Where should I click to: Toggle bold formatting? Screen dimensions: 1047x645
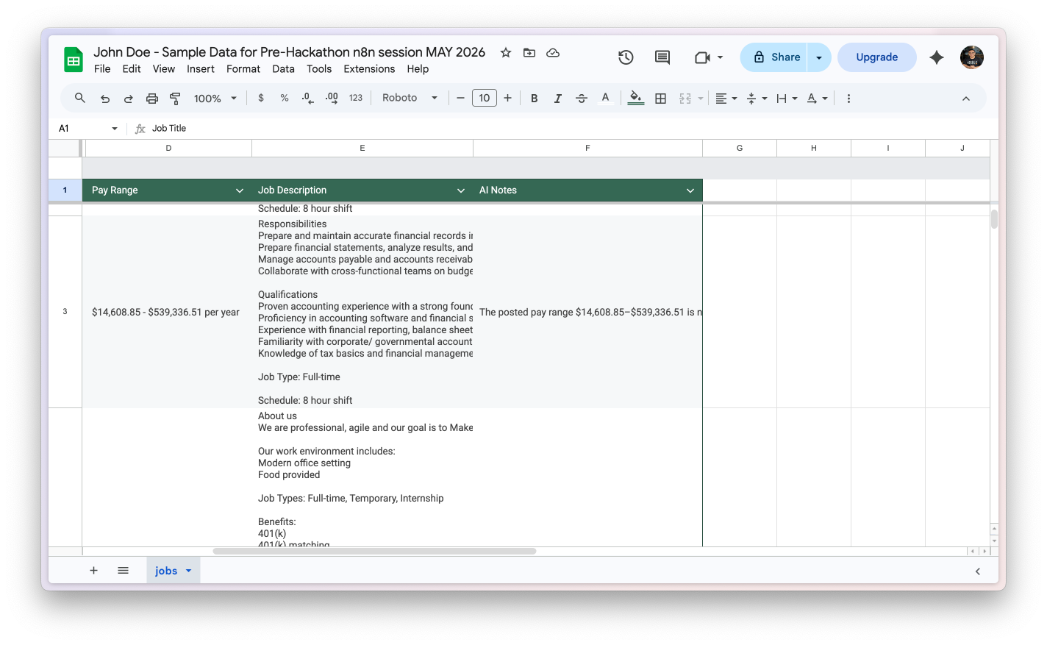click(x=535, y=98)
